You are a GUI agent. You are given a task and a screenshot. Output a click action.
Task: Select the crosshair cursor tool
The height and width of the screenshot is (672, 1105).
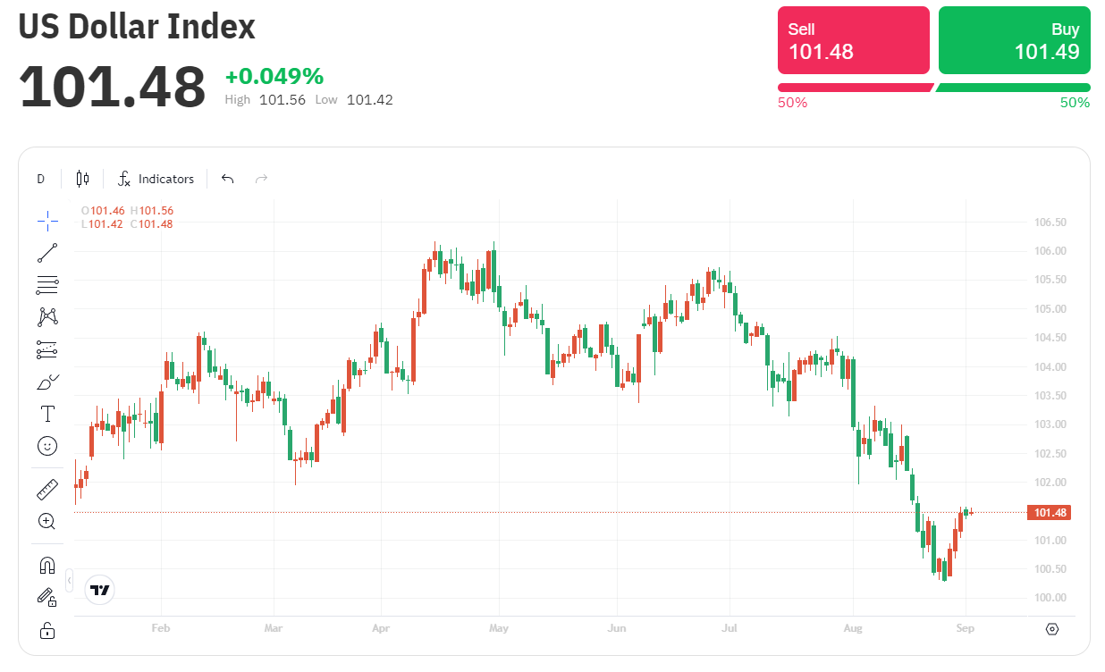[x=47, y=220]
